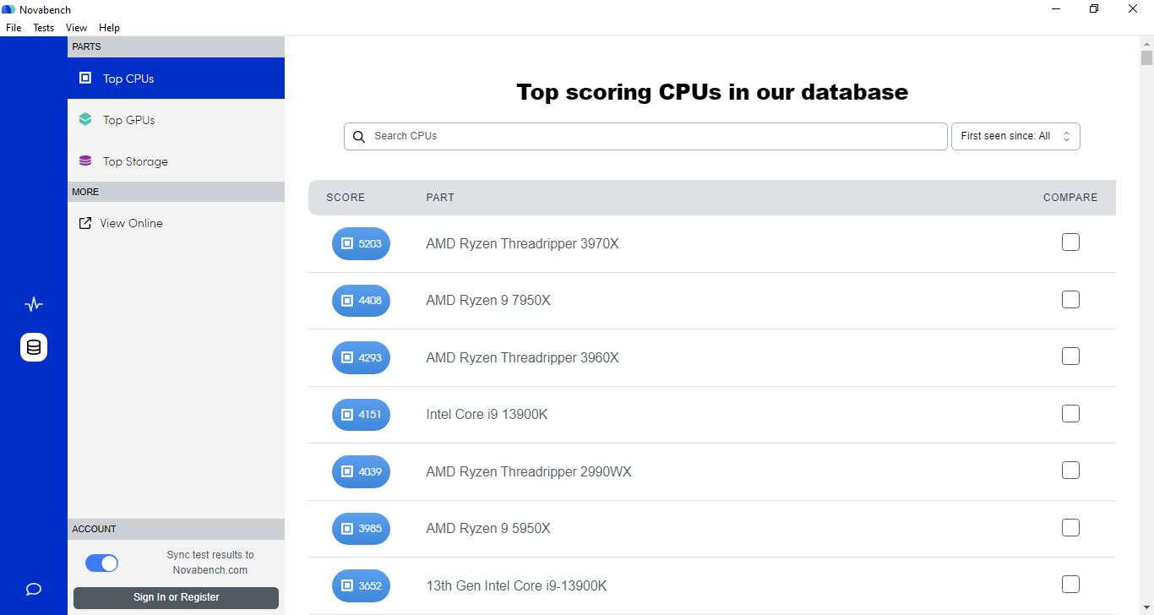
Task: Open the View menu
Action: click(x=76, y=28)
